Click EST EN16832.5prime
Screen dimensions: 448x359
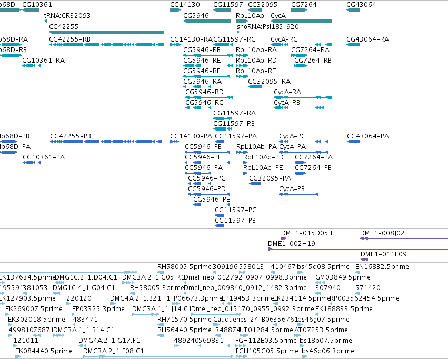coord(382,267)
